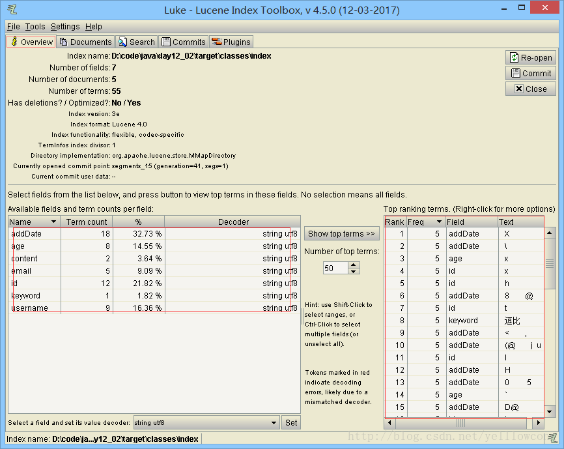This screenshot has width=564, height=449.
Task: Open the value decoder dropdown
Action: pyautogui.click(x=206, y=422)
